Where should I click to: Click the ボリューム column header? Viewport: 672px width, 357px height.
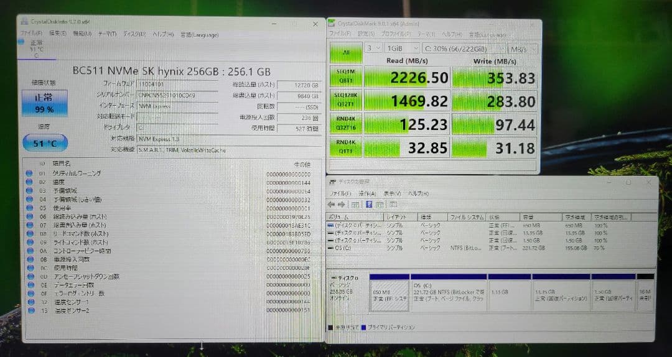[355, 217]
